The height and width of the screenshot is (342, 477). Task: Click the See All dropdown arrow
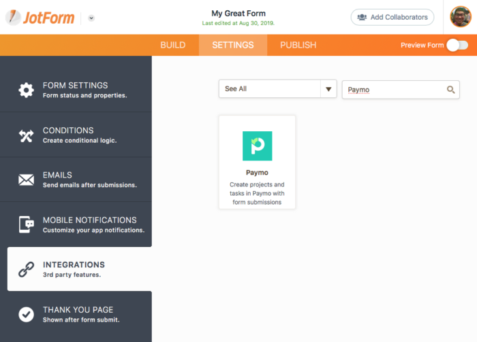[328, 89]
